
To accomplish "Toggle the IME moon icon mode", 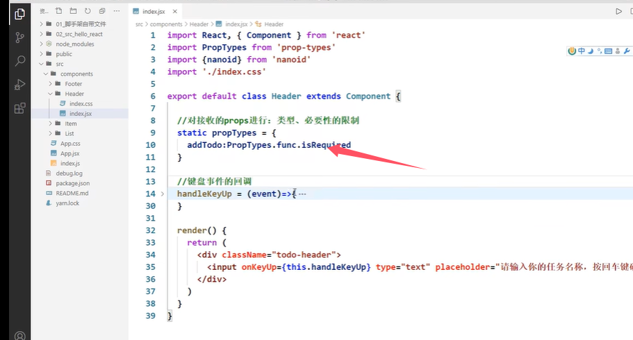I will click(x=591, y=51).
